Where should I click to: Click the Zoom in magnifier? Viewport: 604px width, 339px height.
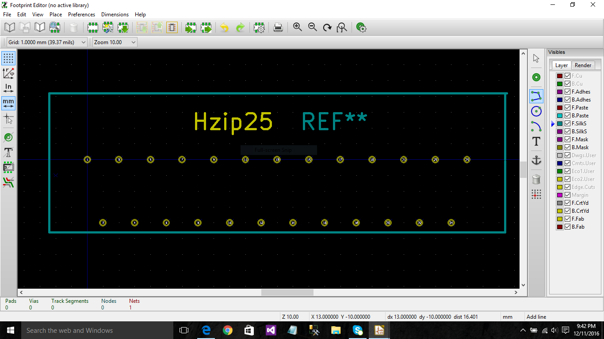tap(298, 27)
